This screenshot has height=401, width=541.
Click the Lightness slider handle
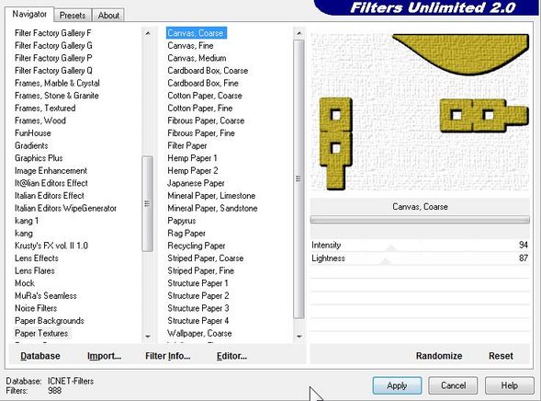(x=386, y=261)
